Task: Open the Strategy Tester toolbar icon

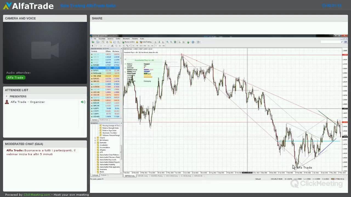Action: [118, 42]
